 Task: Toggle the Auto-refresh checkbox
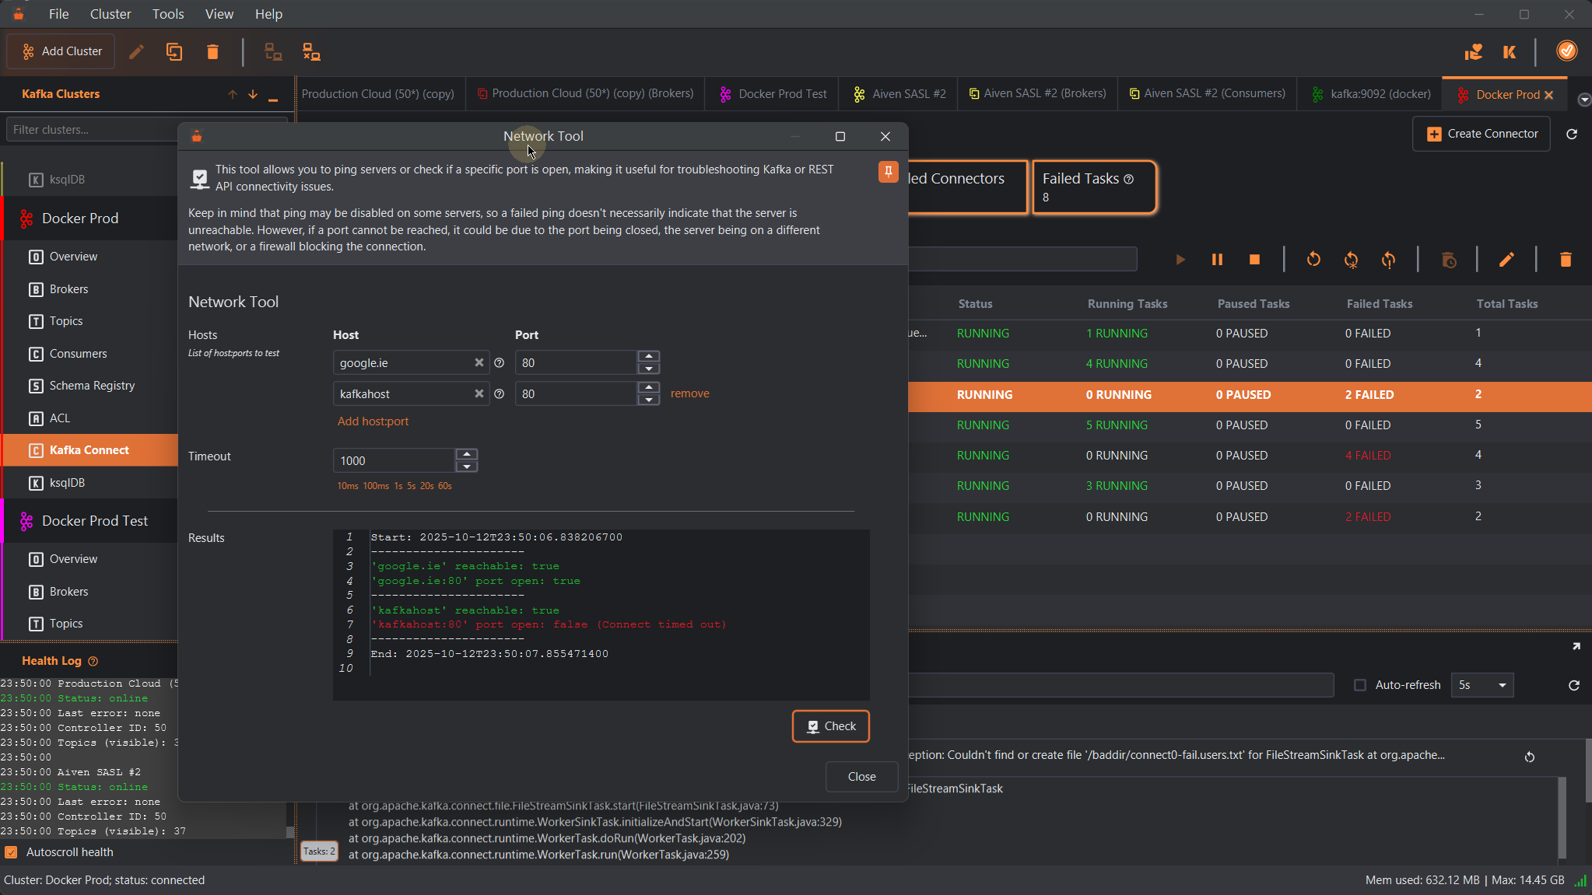1360,685
